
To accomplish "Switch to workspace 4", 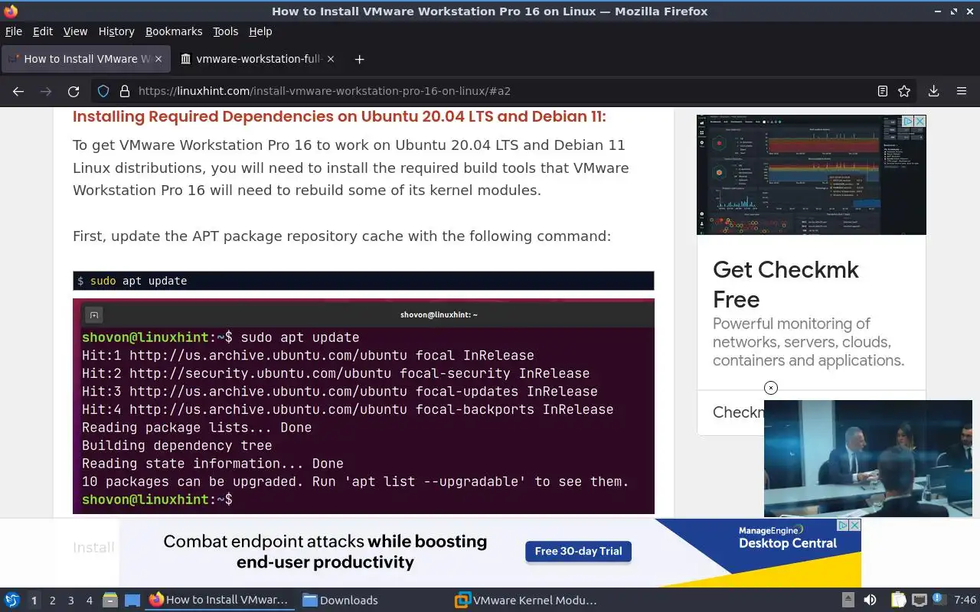I will coord(90,601).
